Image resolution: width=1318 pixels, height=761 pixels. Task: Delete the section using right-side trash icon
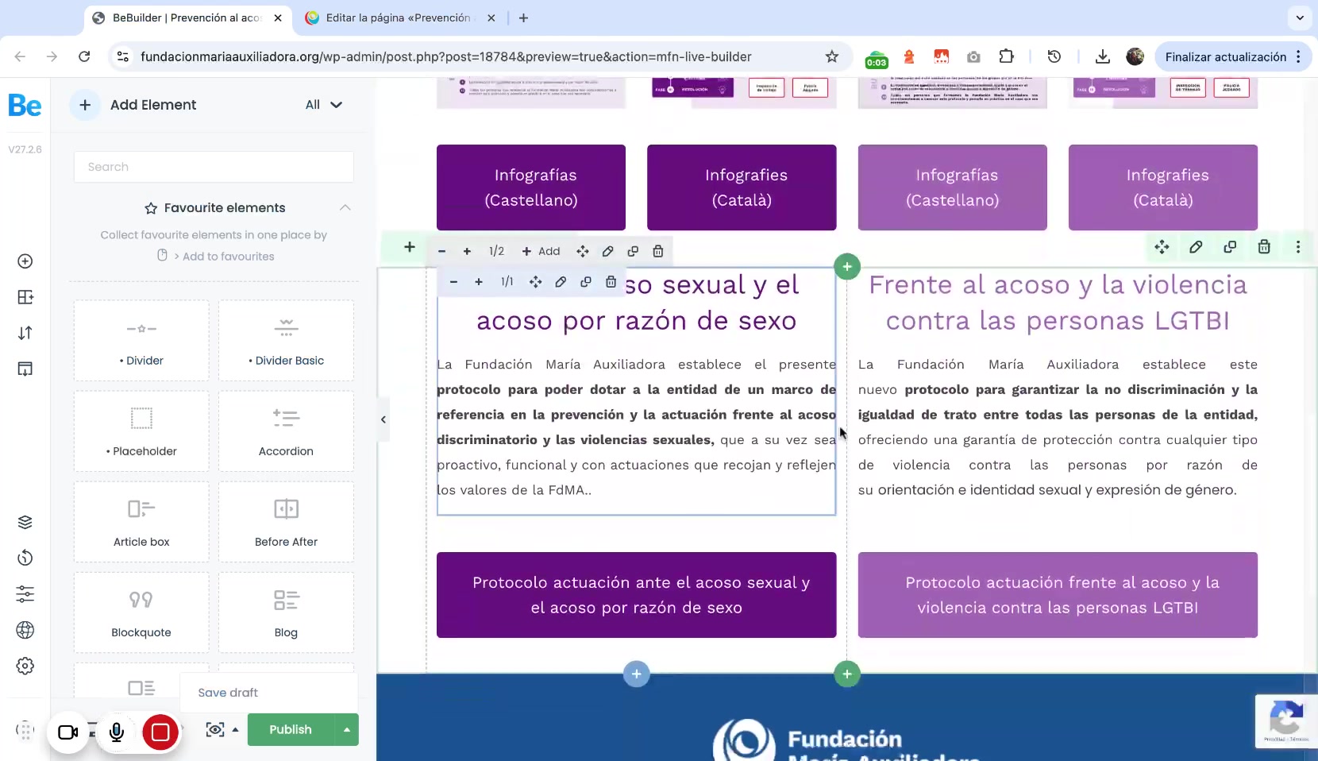1264,247
